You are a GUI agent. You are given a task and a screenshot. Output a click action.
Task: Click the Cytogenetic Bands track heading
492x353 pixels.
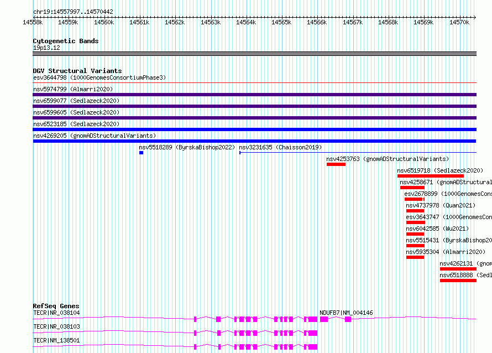click(x=66, y=41)
